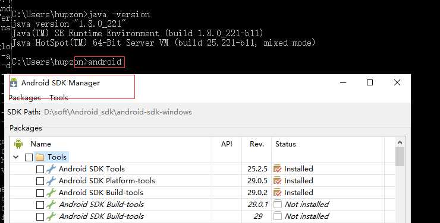Image resolution: width=440 pixels, height=223 pixels.
Task: Click the Tools folder icon
Action: [x=40, y=157]
